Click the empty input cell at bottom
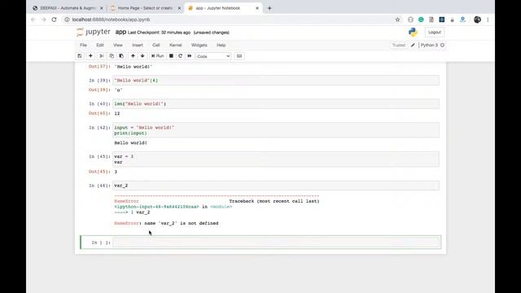Image resolution: width=521 pixels, height=293 pixels. coord(277,243)
